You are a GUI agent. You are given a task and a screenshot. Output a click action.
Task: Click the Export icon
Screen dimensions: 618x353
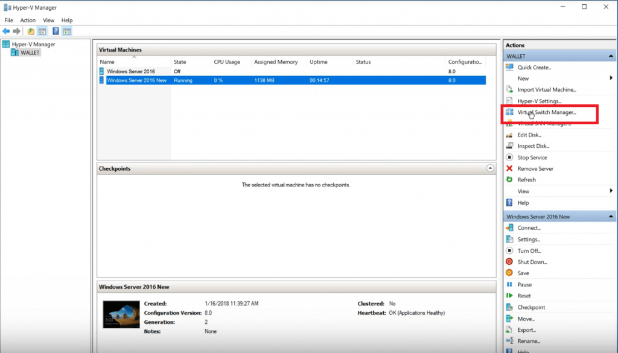[509, 329]
